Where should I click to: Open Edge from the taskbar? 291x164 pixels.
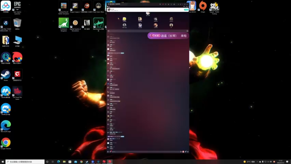(59, 162)
